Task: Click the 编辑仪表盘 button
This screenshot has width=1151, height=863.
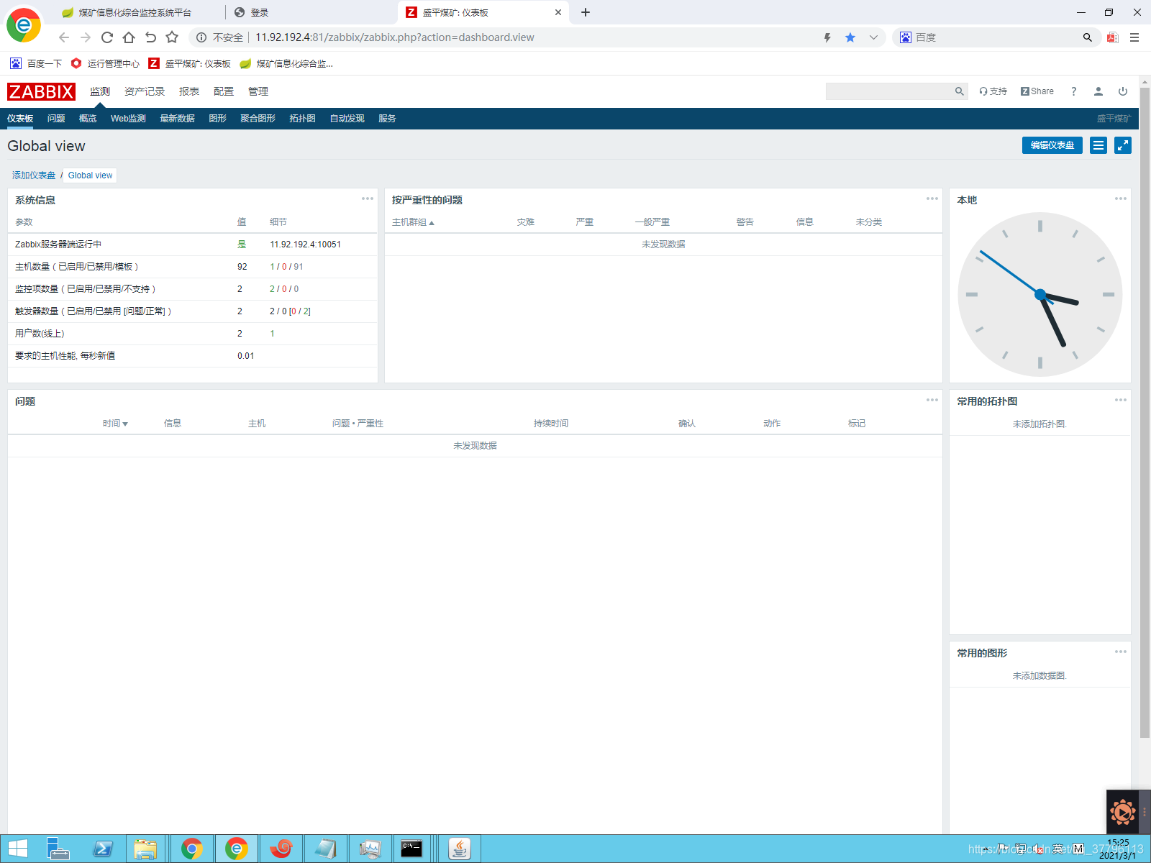Action: [1052, 145]
